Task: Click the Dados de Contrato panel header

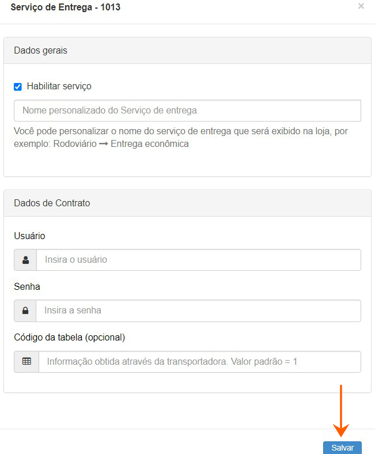Action: pyautogui.click(x=187, y=203)
